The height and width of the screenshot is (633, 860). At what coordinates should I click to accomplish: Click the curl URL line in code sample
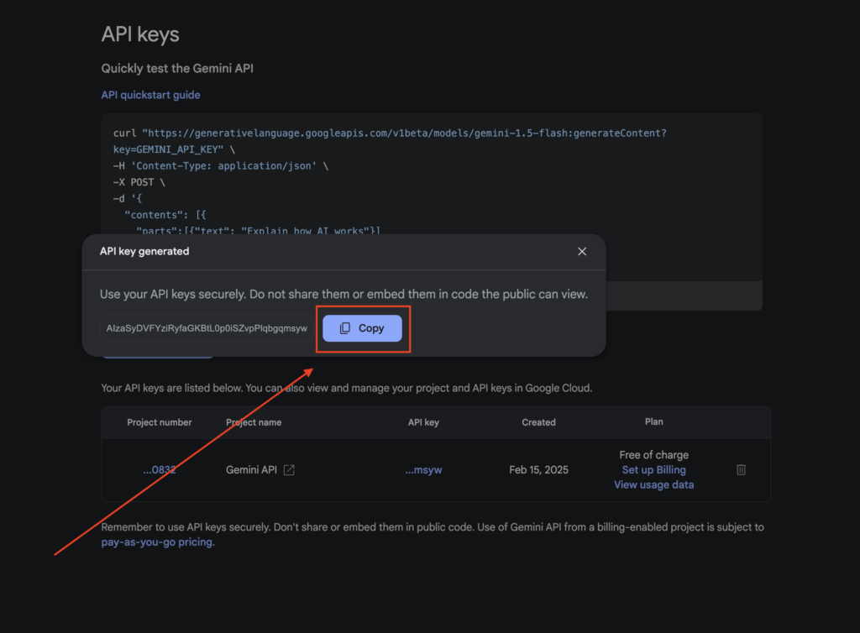click(390, 133)
